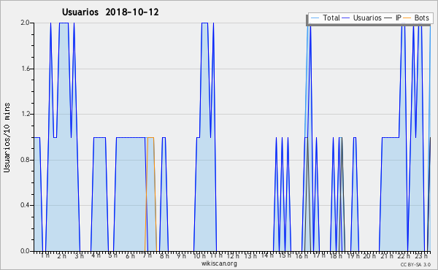Click the y-axis value '2.0'

click(x=26, y=23)
